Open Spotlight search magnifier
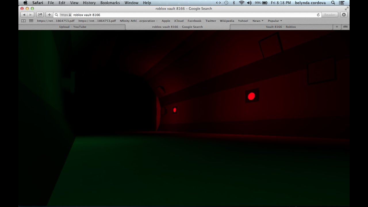Screen dimensions: 368x207 pyautogui.click(x=333, y=3)
